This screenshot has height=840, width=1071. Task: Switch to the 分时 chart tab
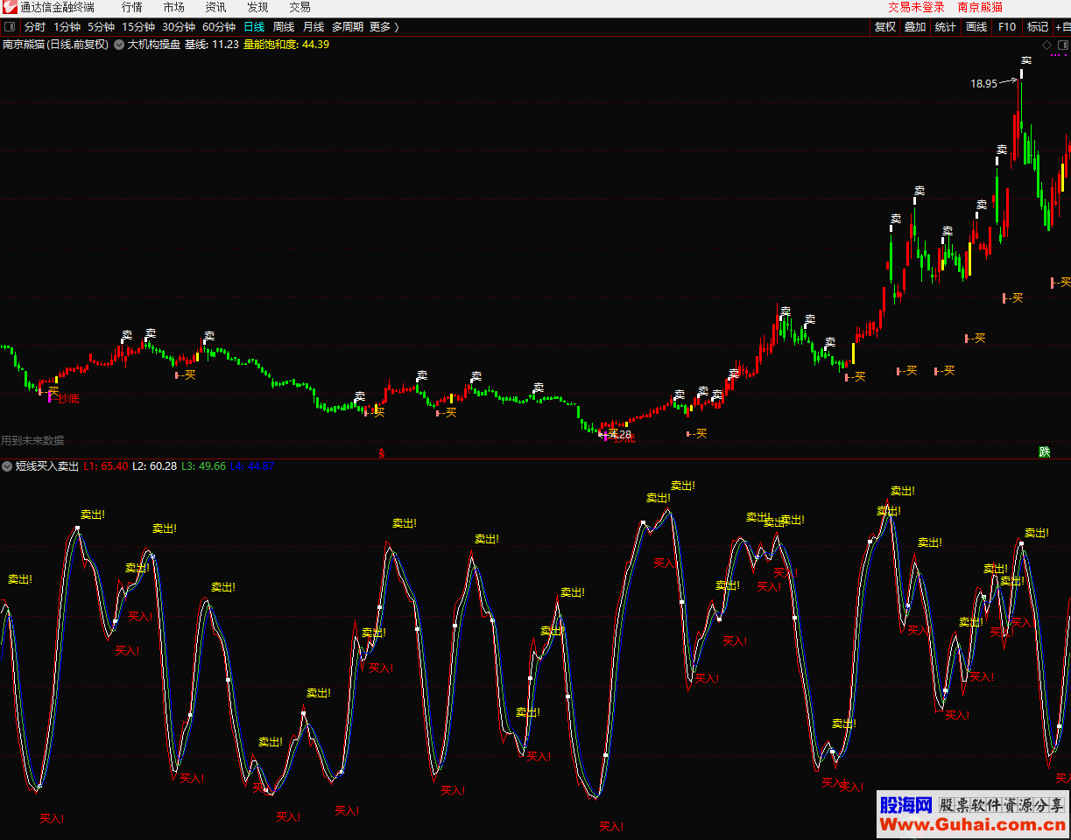coord(35,27)
